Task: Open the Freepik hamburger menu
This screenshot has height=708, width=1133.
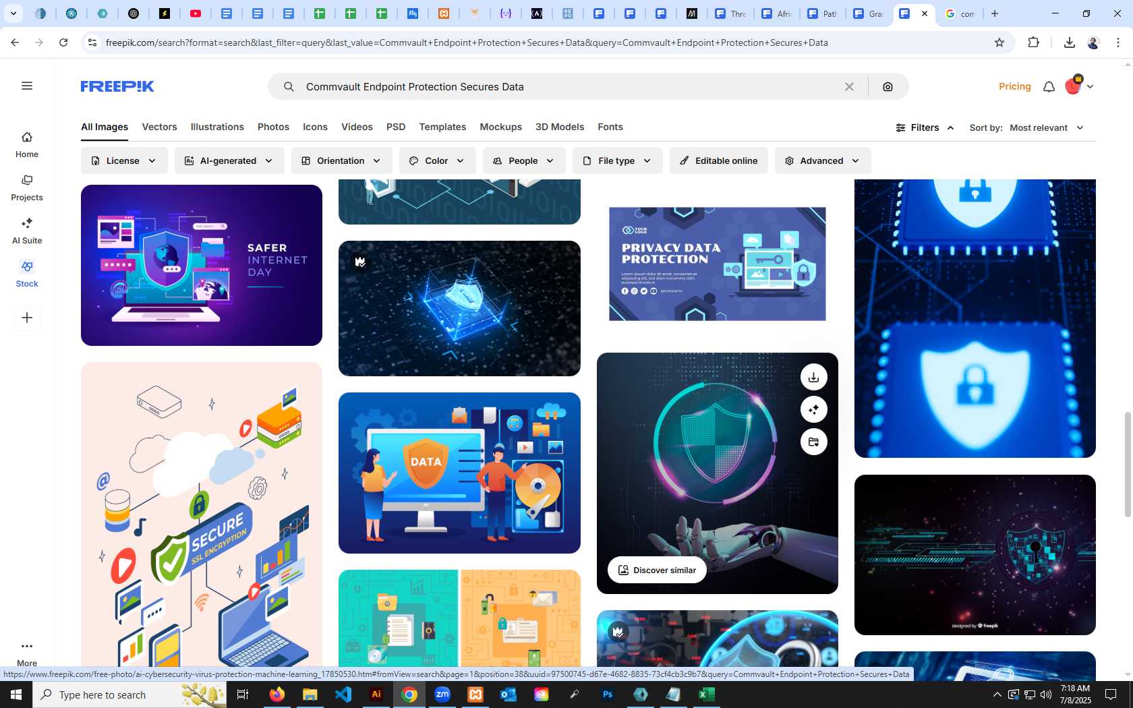Action: point(27,86)
